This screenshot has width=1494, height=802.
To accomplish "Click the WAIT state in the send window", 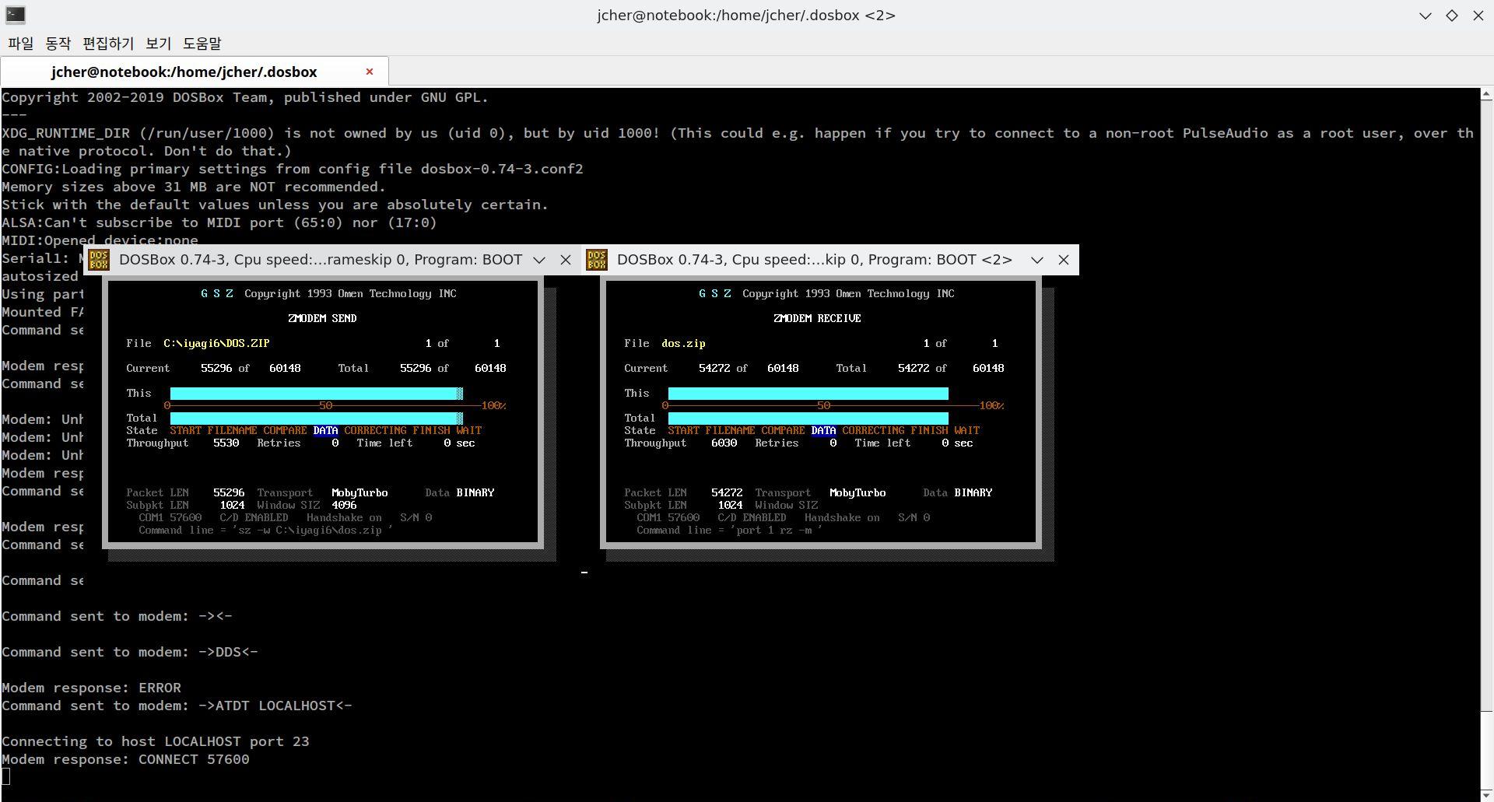I will [468, 430].
